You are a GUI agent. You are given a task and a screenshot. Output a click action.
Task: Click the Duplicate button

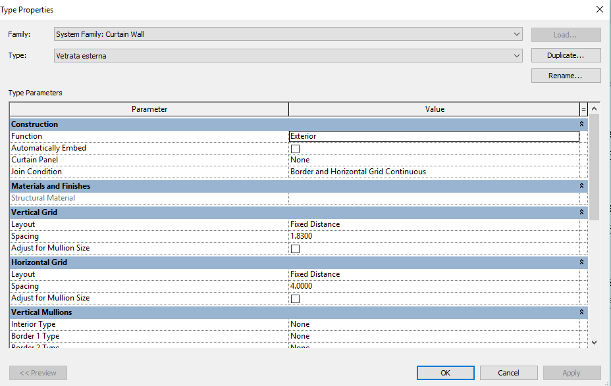(566, 55)
